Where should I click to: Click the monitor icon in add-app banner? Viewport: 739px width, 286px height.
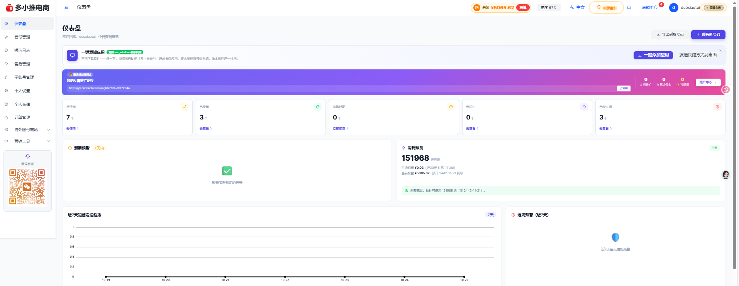[72, 55]
